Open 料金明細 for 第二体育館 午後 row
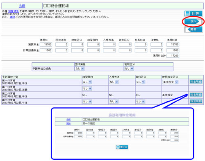Screen dimensions: 205x161 click(196, 95)
